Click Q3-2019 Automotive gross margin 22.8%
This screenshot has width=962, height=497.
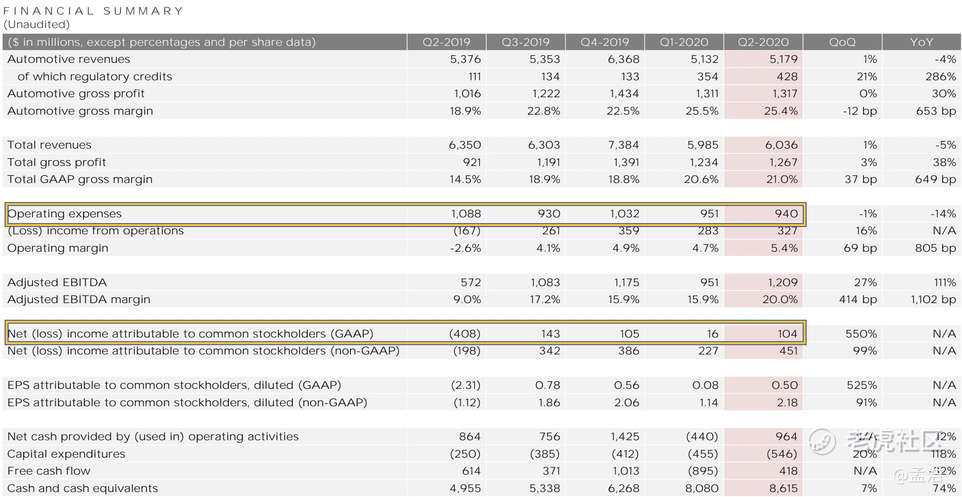(x=543, y=111)
